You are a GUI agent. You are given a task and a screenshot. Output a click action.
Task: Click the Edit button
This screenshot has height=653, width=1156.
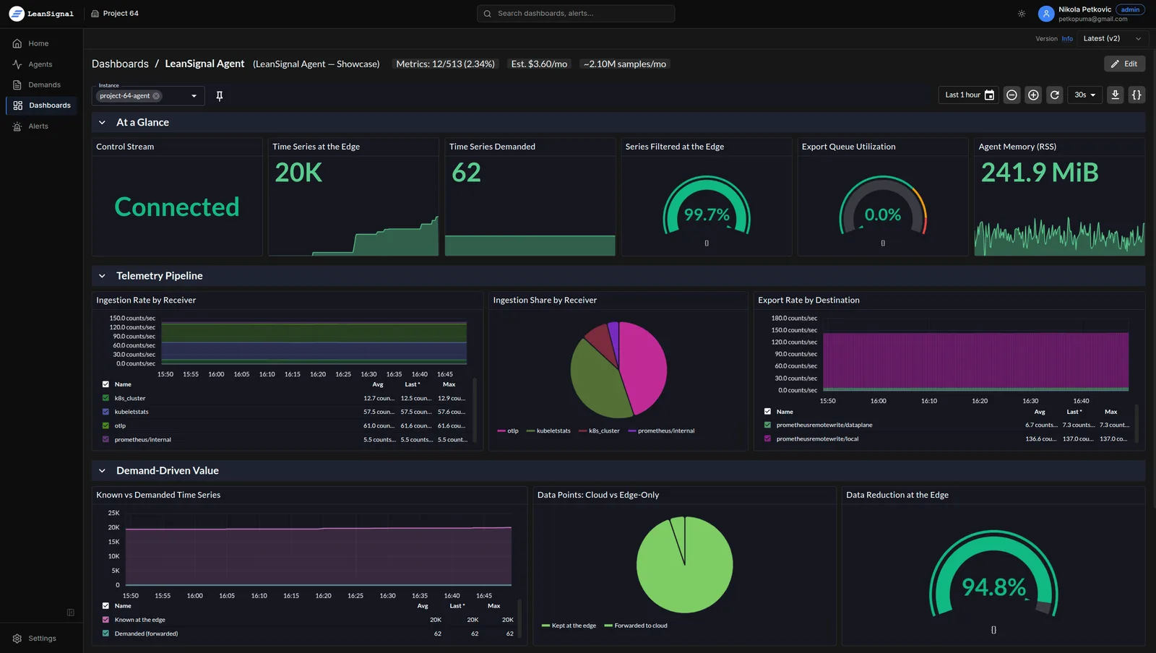(1124, 64)
